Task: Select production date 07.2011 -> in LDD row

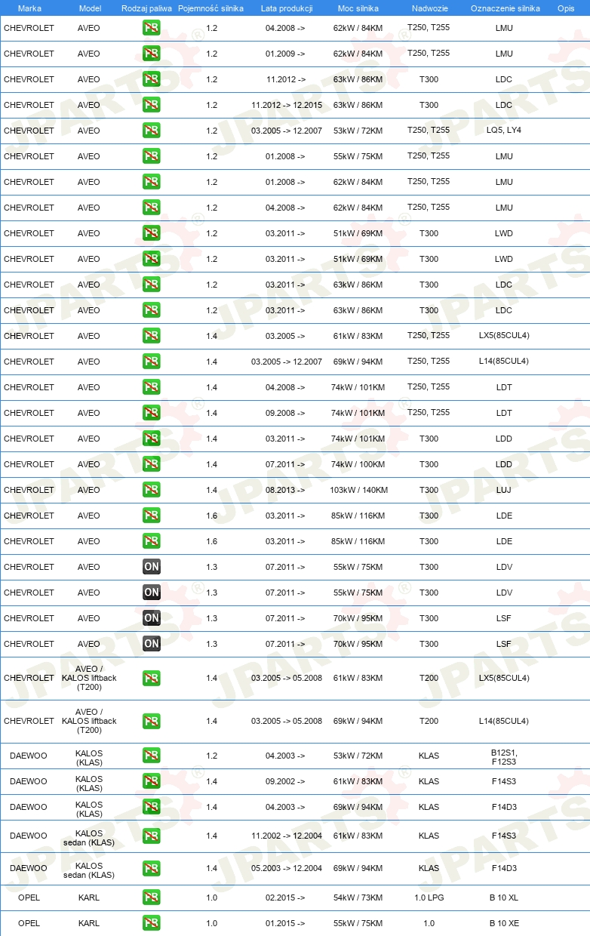Action: (285, 464)
